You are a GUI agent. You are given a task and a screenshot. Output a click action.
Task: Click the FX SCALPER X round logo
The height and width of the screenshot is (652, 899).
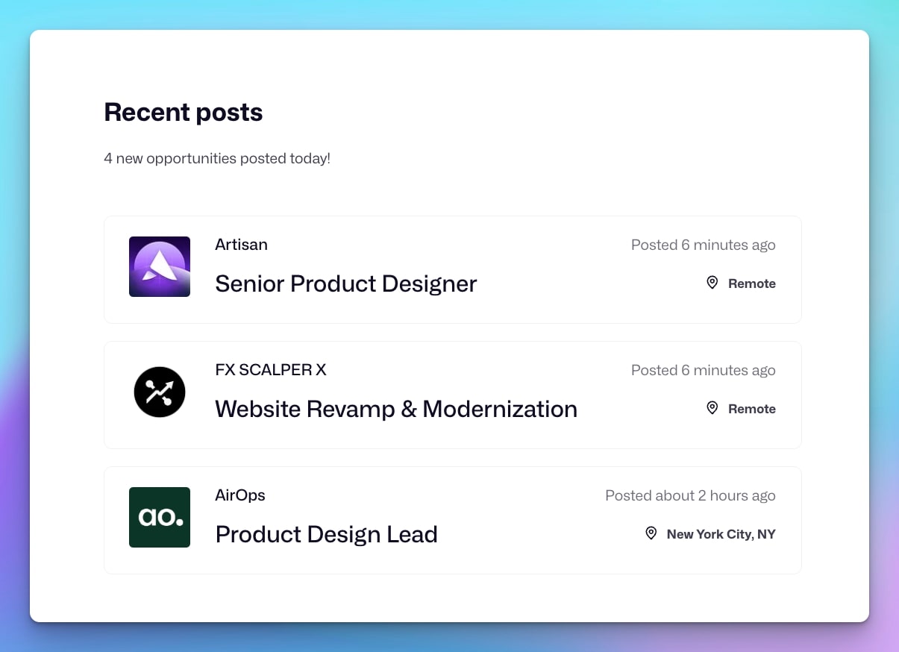tap(160, 392)
